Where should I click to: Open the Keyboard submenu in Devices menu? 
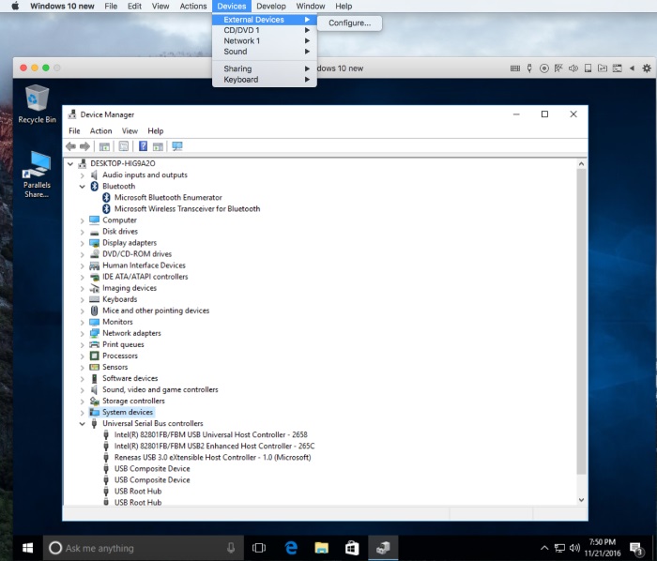coord(265,80)
